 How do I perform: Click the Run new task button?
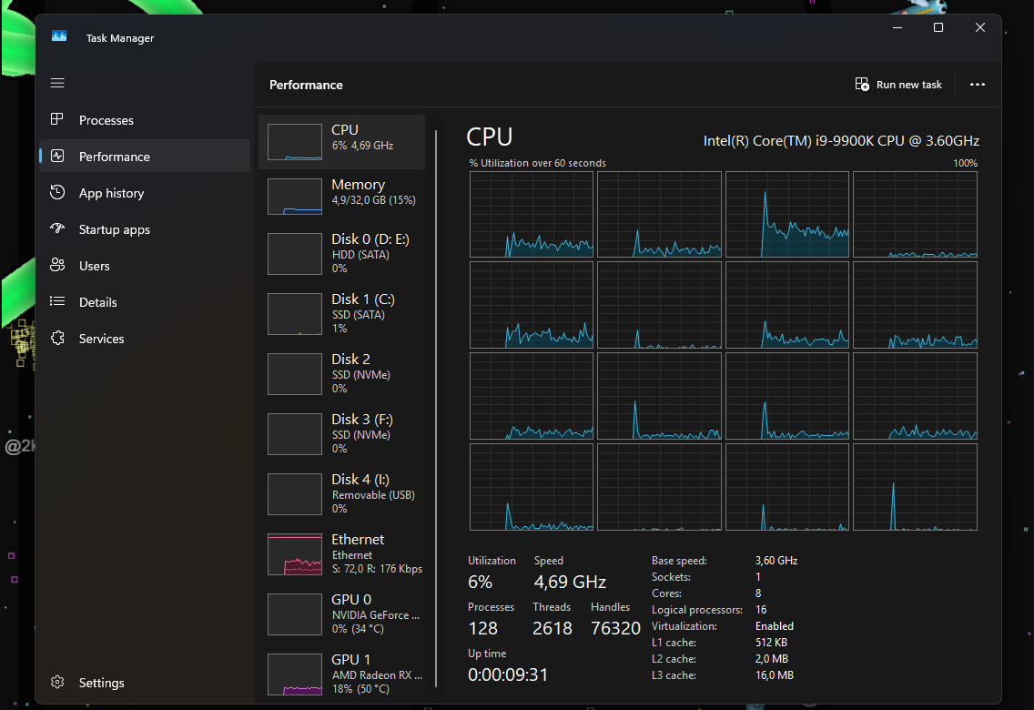[898, 85]
